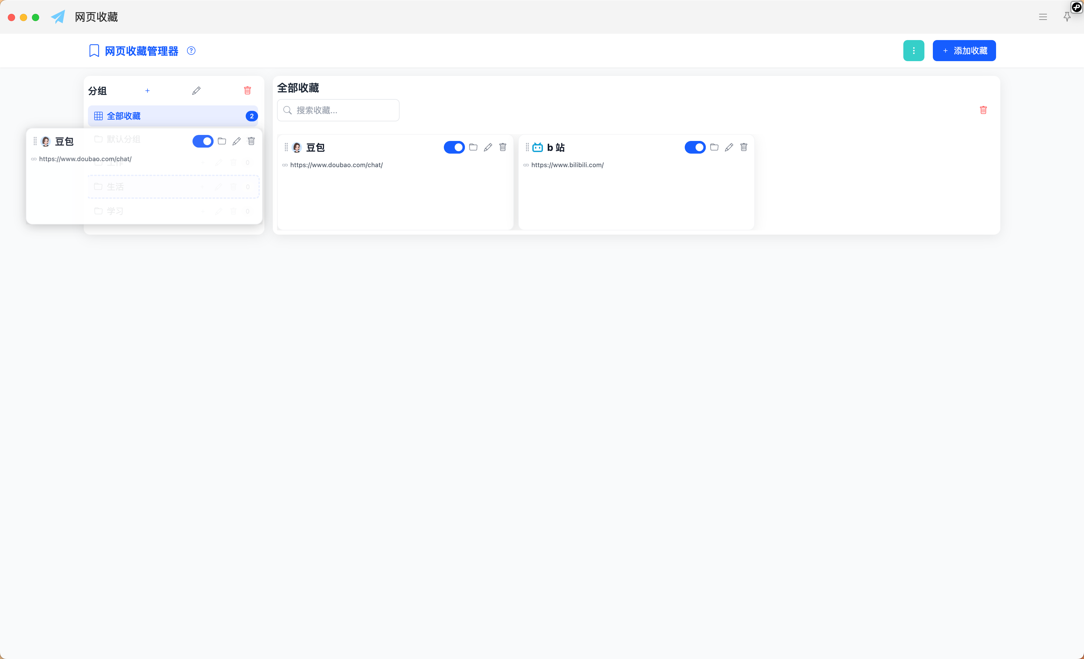Image resolution: width=1084 pixels, height=659 pixels.
Task: Open the bilibili.com link
Action: coord(567,165)
